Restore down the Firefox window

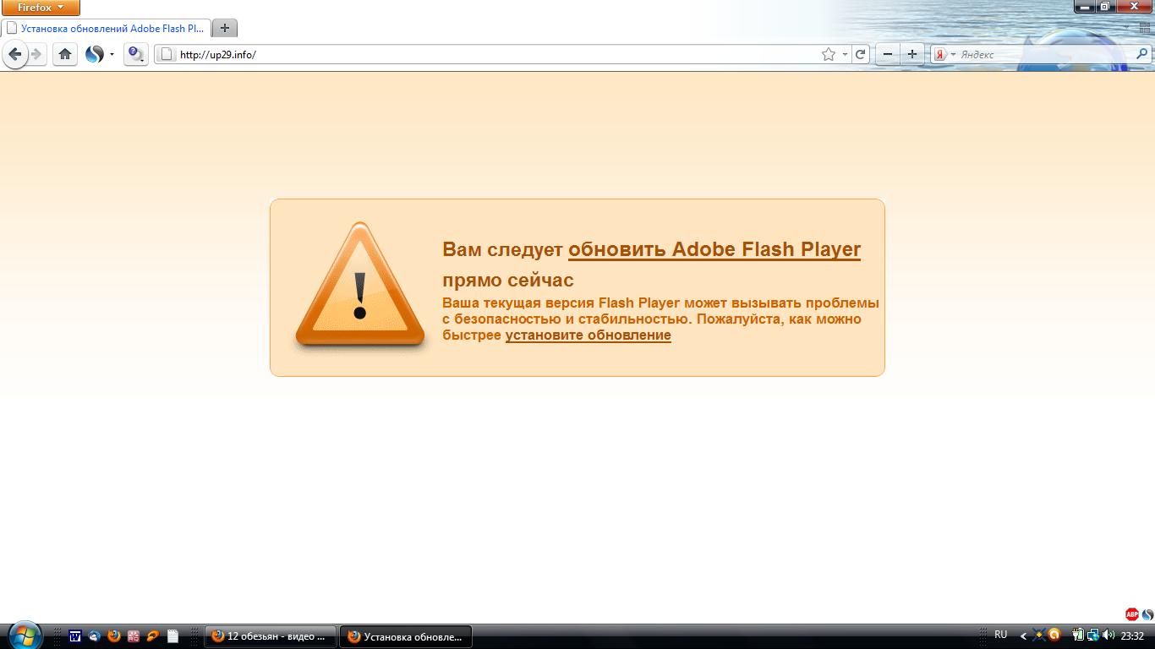1106,6
